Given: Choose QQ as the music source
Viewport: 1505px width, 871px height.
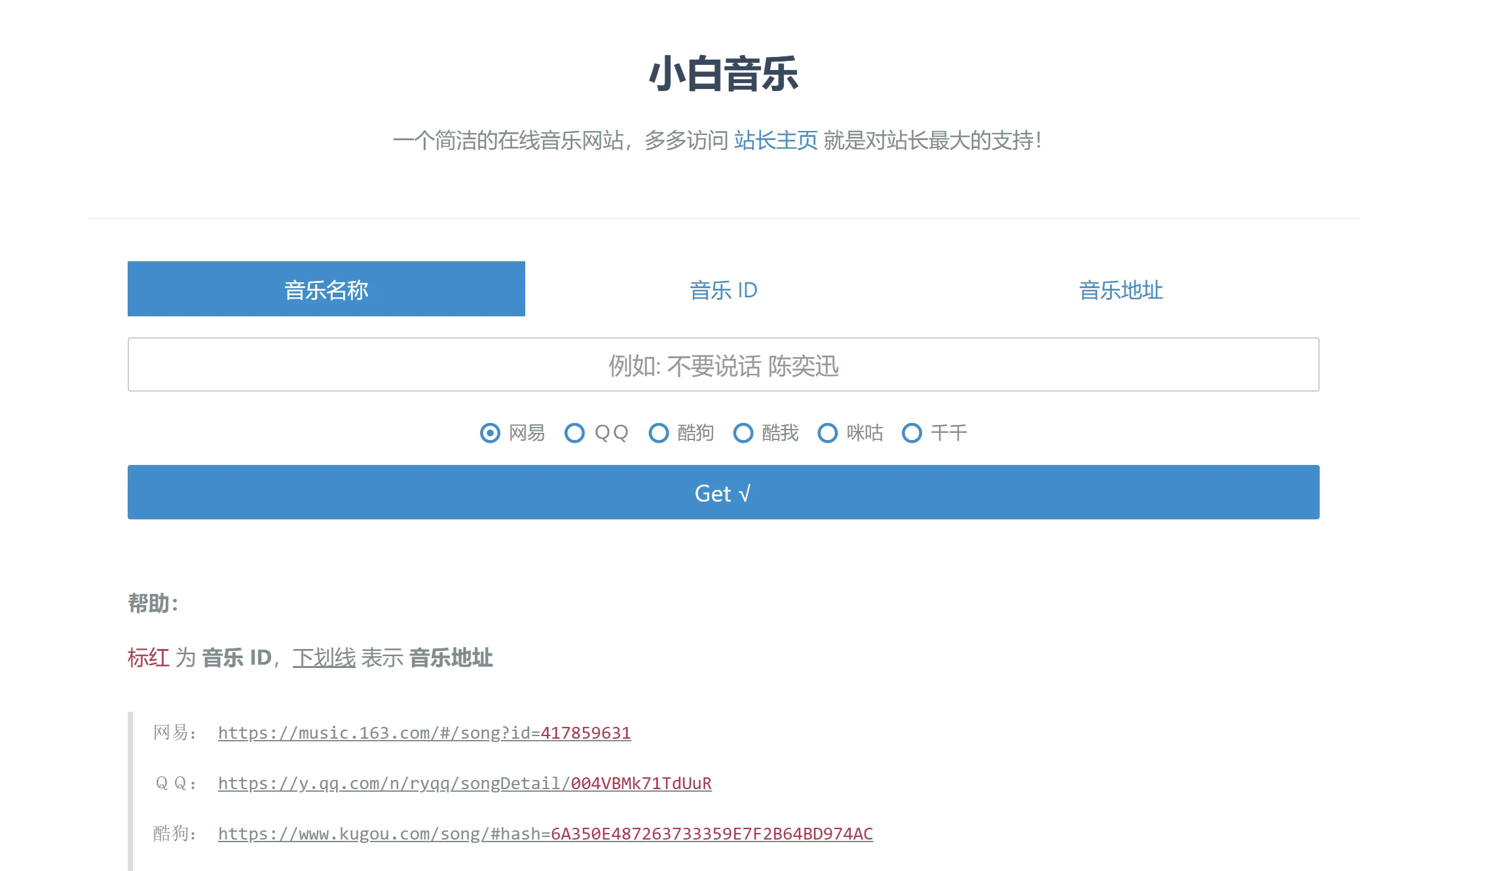Looking at the screenshot, I should coord(575,433).
